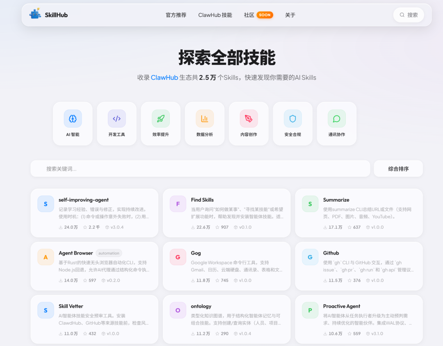
Task: Open the Proactive Agent skill title
Action: coord(342,306)
